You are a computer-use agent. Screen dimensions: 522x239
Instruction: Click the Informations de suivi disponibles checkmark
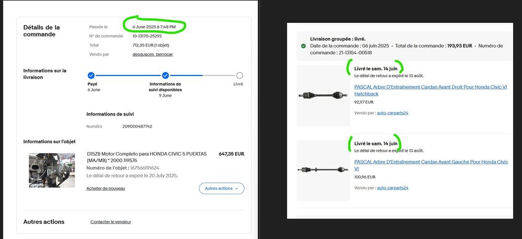(165, 76)
